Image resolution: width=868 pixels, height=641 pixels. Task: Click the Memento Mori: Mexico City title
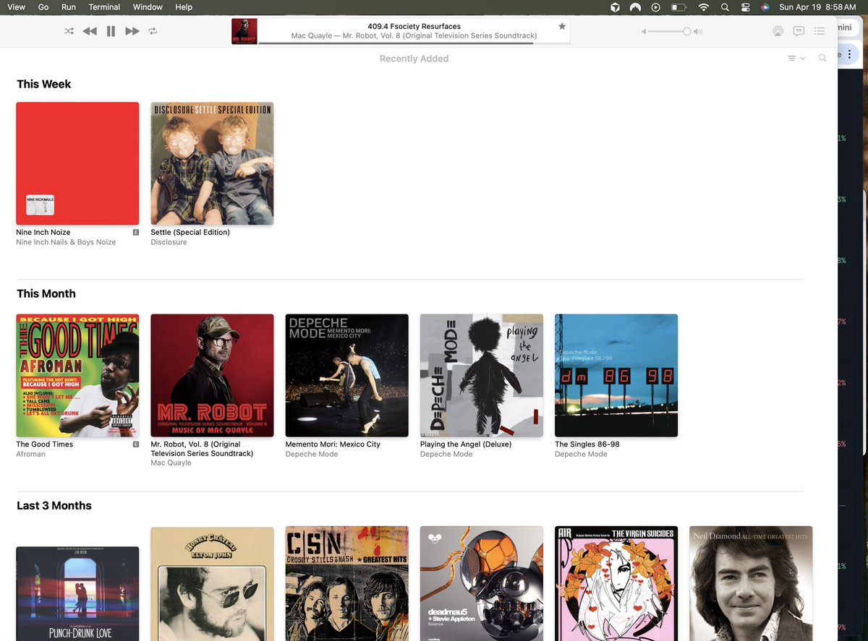[x=333, y=444]
